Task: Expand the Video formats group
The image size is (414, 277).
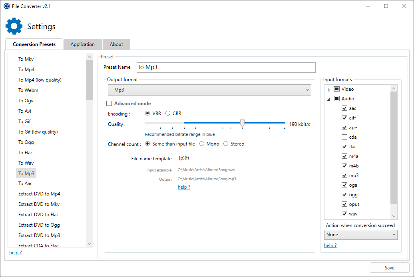Action: (329, 89)
